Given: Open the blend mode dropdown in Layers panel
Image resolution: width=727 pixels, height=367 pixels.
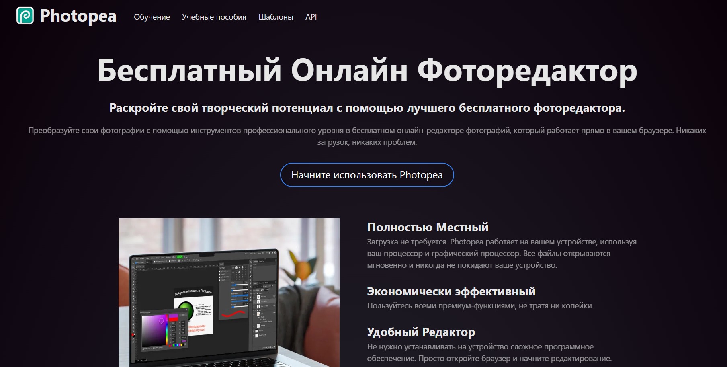Looking at the screenshot, I should click(258, 287).
